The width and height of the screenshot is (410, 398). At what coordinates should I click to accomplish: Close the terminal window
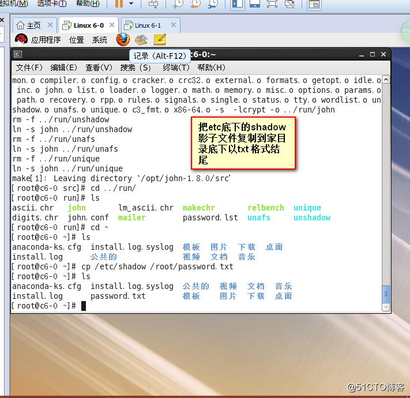click(x=383, y=54)
